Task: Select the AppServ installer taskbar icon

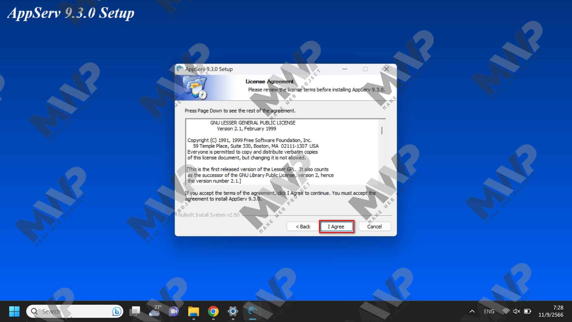Action: click(x=252, y=311)
